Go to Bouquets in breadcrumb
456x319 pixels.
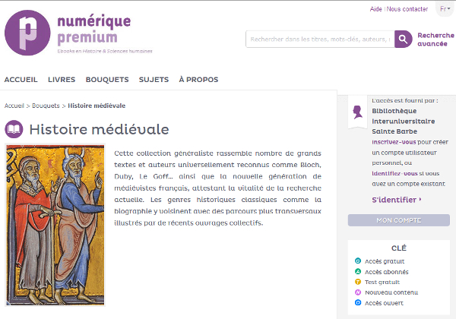tap(46, 106)
